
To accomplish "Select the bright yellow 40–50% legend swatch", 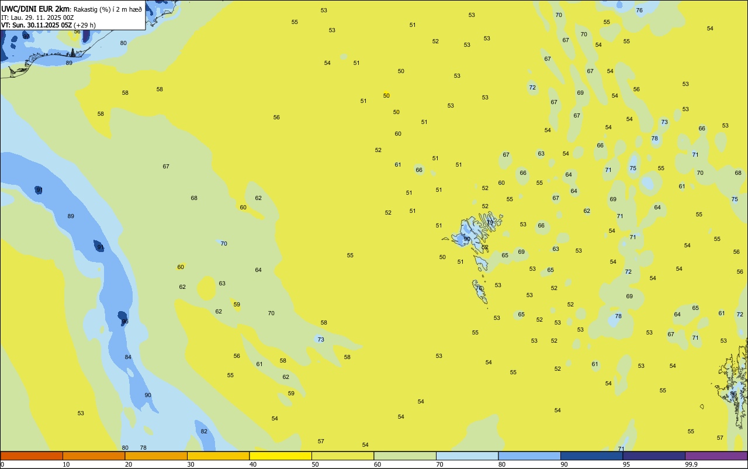I will click(x=280, y=456).
